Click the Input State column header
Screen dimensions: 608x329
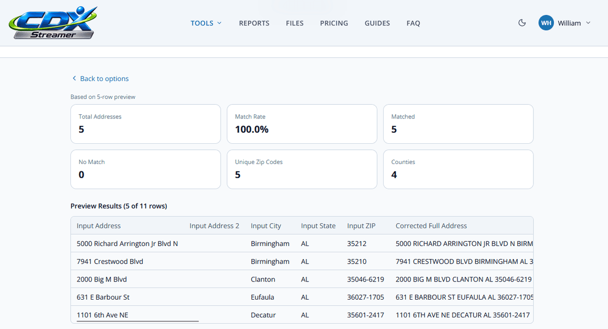(318, 226)
